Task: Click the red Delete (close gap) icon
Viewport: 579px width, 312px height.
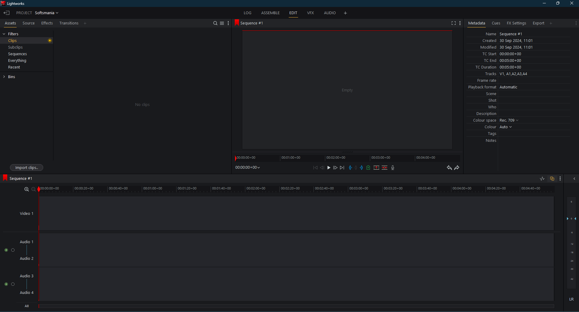Action: click(x=384, y=168)
